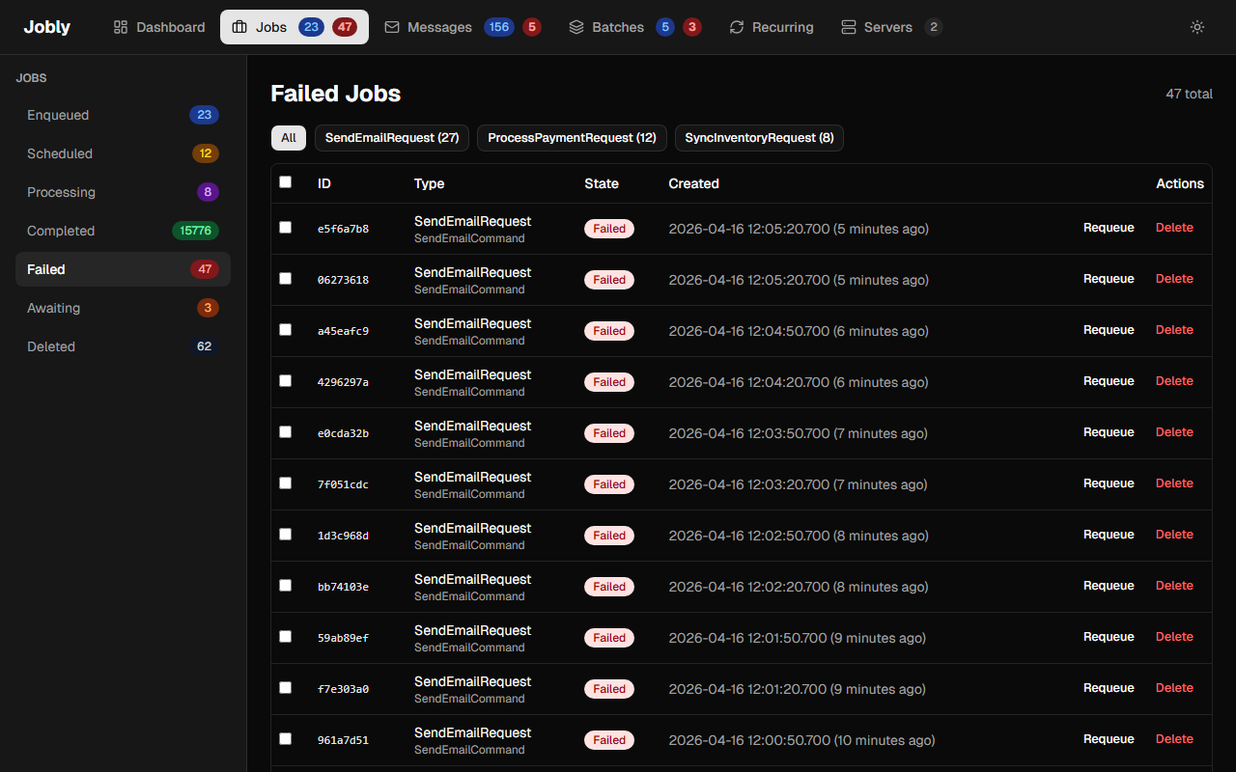Click the Batches layers icon
Viewport: 1236px width, 772px height.
click(x=576, y=27)
